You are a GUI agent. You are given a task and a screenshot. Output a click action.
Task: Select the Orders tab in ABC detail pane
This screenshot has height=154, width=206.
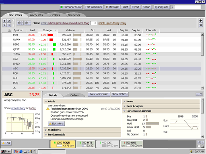point(74,95)
